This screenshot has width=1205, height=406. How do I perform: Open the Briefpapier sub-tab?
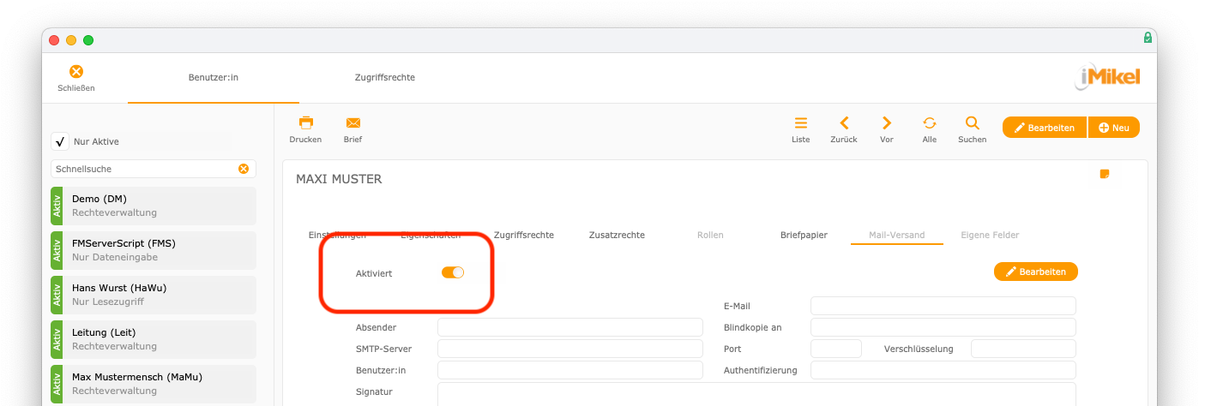point(804,235)
